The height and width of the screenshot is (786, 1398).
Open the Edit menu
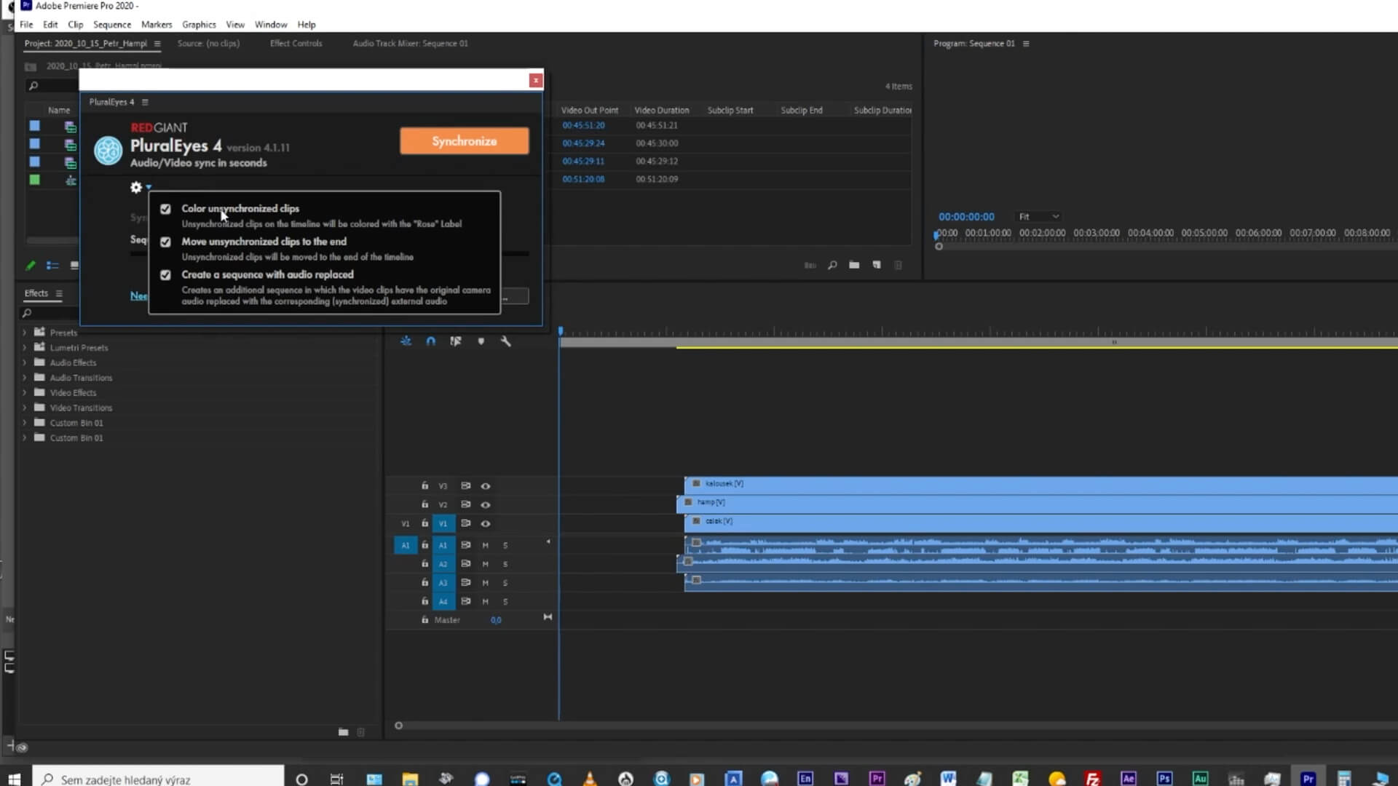pos(50,24)
